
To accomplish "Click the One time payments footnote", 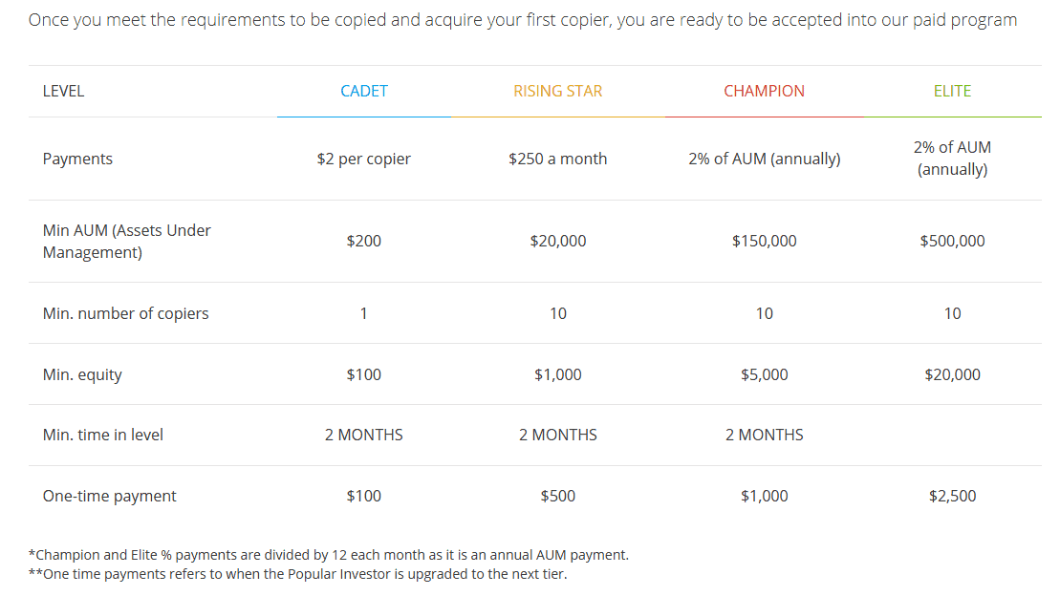I will (x=297, y=574).
